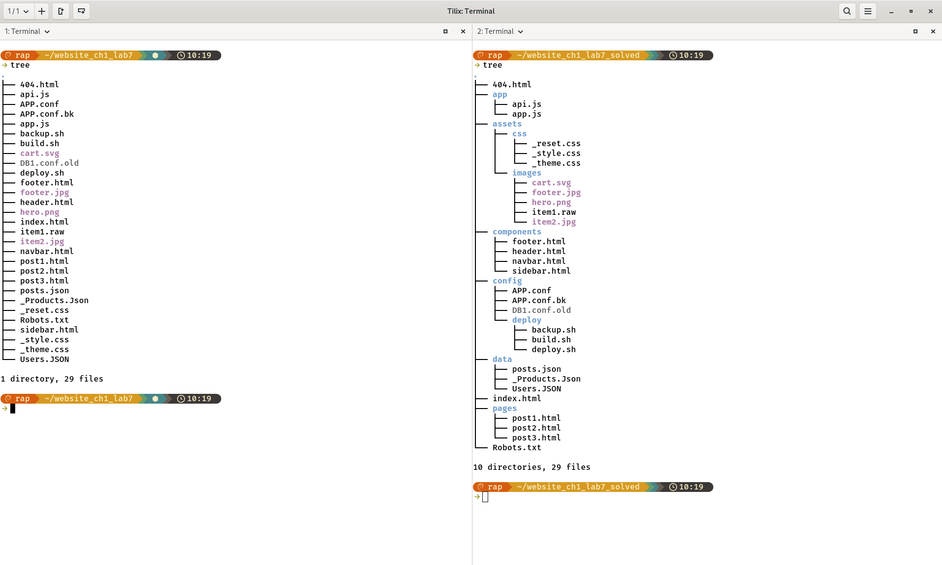Minimize the Tilix window
This screenshot has height=565, width=942.
[891, 11]
